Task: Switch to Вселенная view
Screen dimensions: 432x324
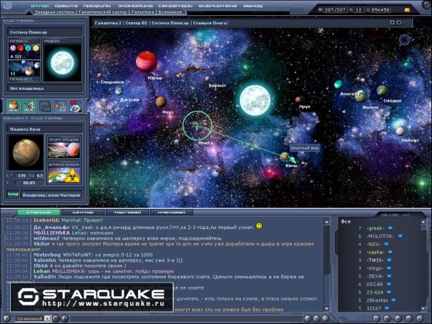Action: point(170,12)
